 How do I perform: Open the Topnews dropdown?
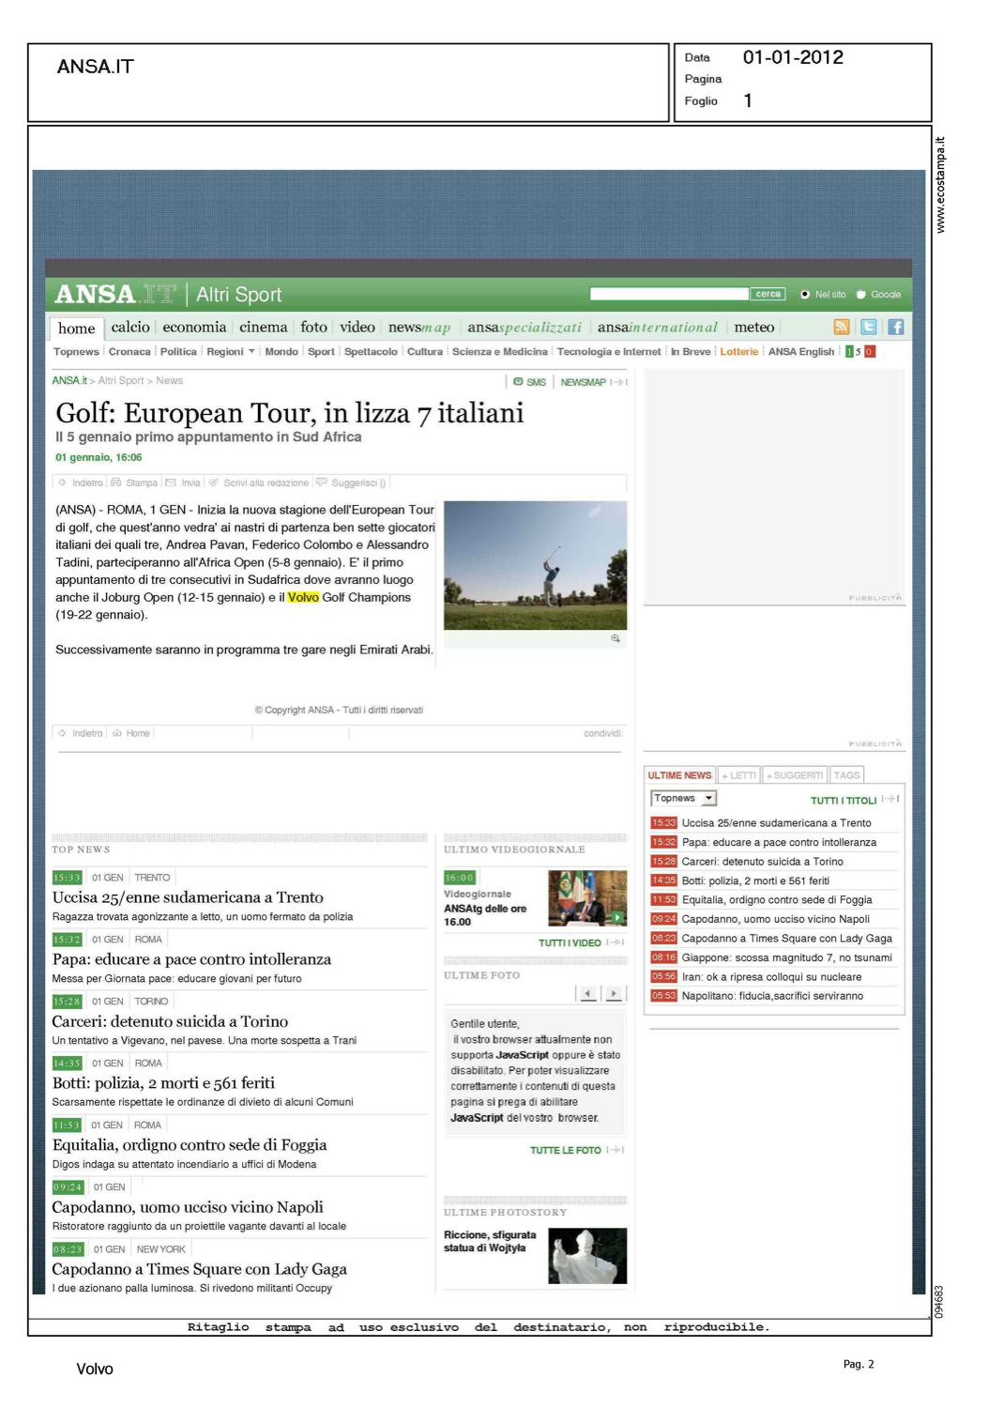click(x=684, y=799)
